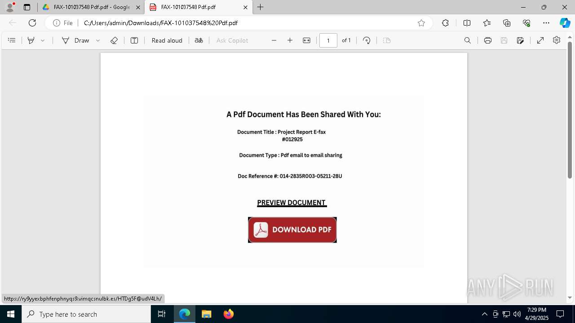575x323 pixels.
Task: Click the taskbar search box
Action: point(86,314)
